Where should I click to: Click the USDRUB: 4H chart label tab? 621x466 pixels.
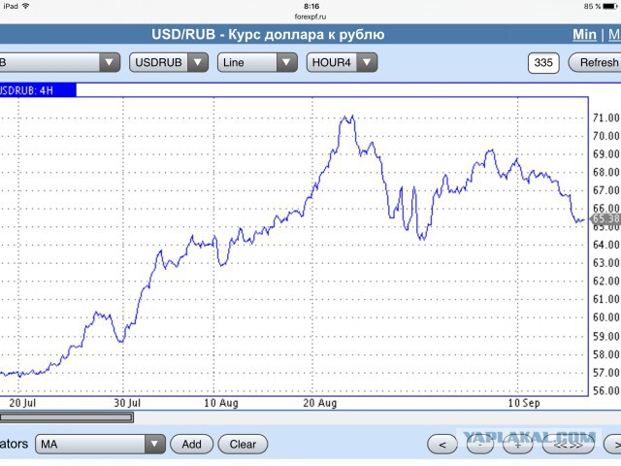point(38,90)
